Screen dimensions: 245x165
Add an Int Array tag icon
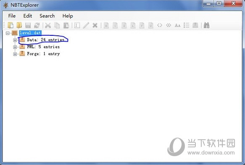[x=169, y=25]
